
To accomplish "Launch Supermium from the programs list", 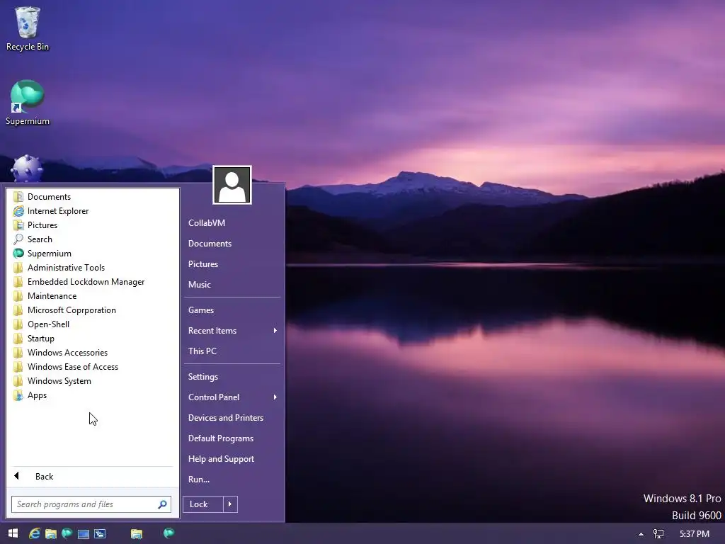I will tap(93, 254).
